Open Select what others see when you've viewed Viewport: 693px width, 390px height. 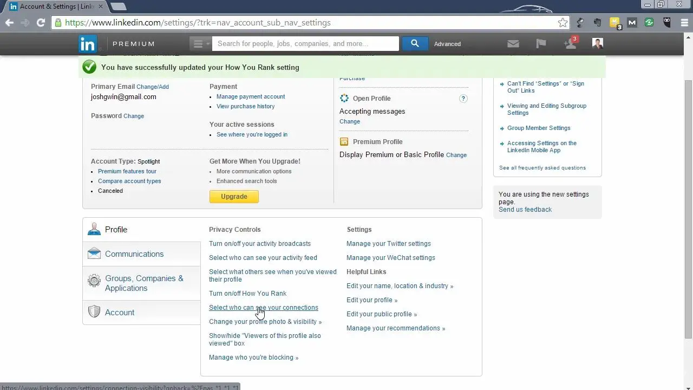pyautogui.click(x=273, y=276)
